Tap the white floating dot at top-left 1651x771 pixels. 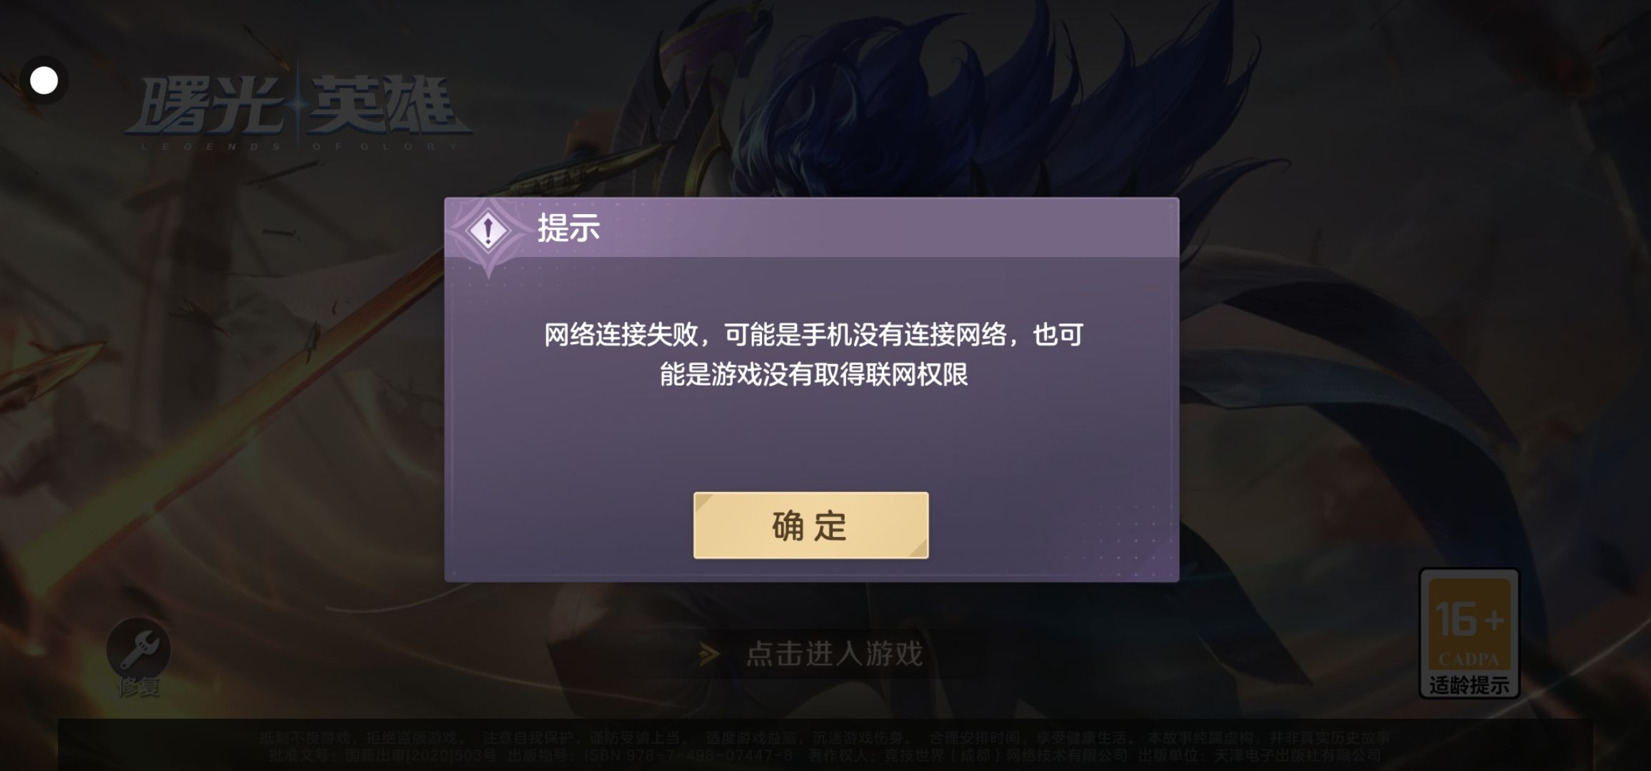coord(44,81)
